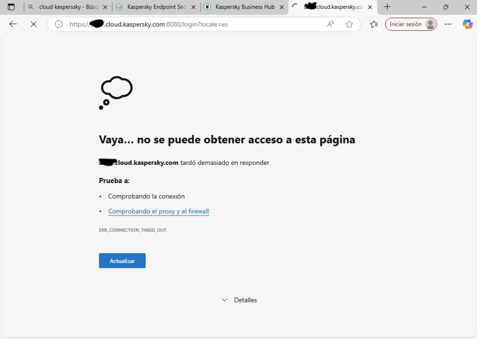This screenshot has height=339, width=477.
Task: Close the cloud.kaspersky.com active tab
Action: [370, 7]
